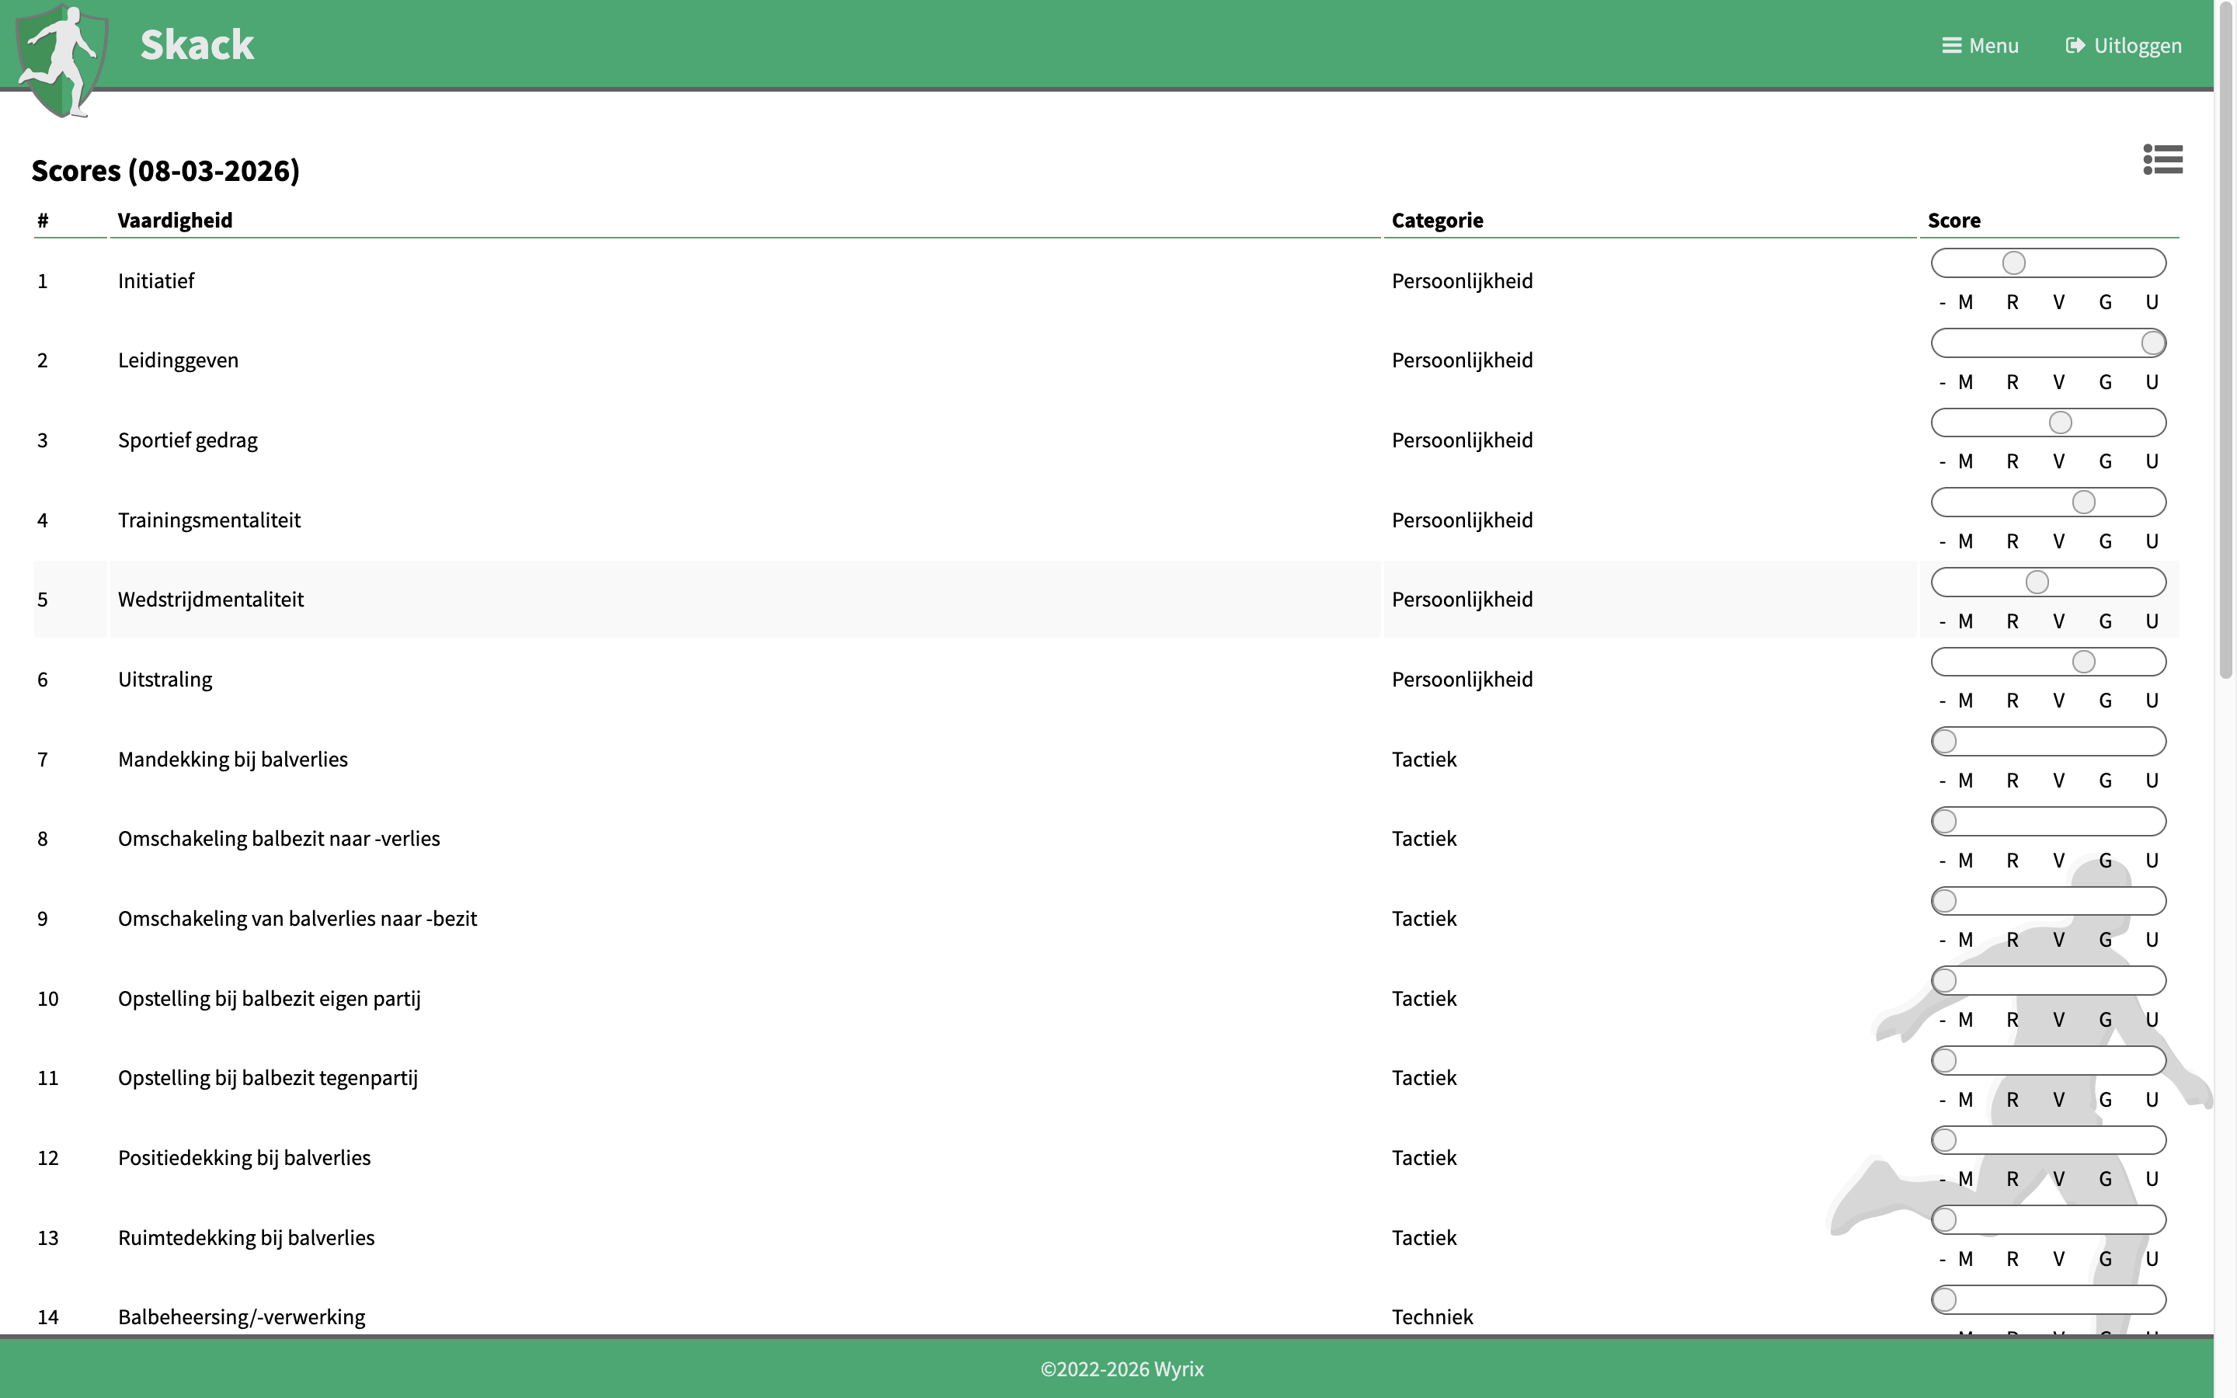
Task: Click the Sportief gedrag slider handle
Action: click(2060, 423)
